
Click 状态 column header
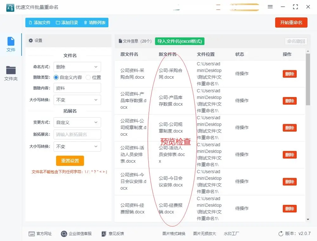240,54
